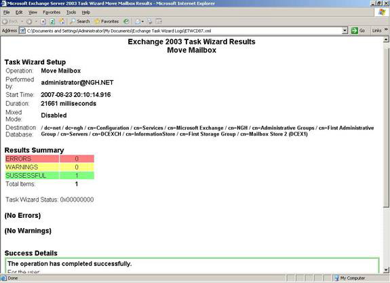Click the green Go button
Screen dimensions: 390x283
point(358,31)
